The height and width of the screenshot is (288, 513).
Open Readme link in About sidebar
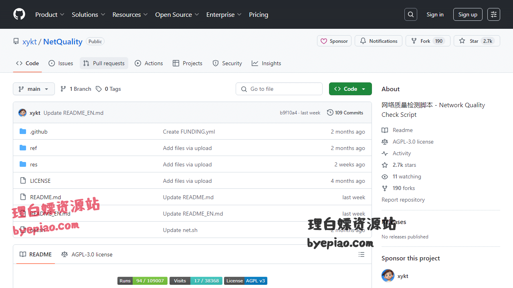click(x=397, y=130)
